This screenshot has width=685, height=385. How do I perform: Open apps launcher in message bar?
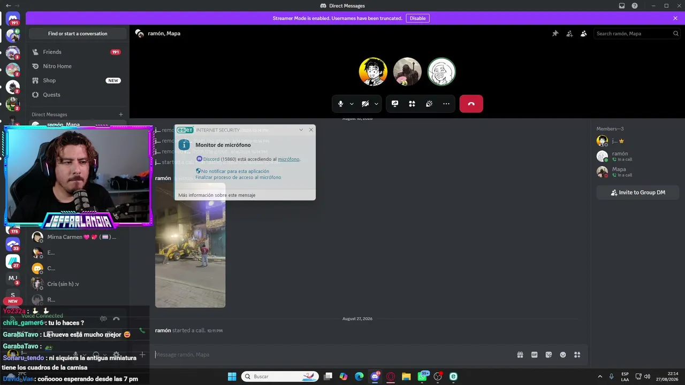coord(577,355)
